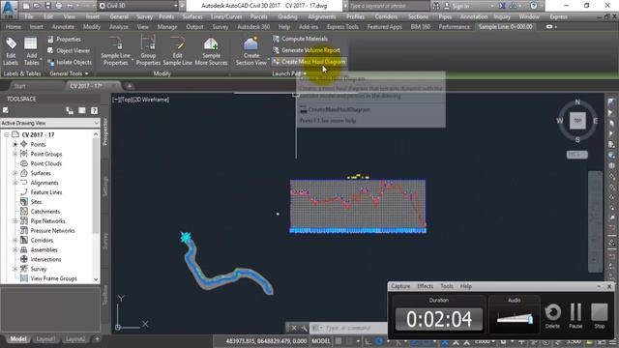Click Compute Materials in Launch Pad
The image size is (619, 348).
click(x=300, y=39)
